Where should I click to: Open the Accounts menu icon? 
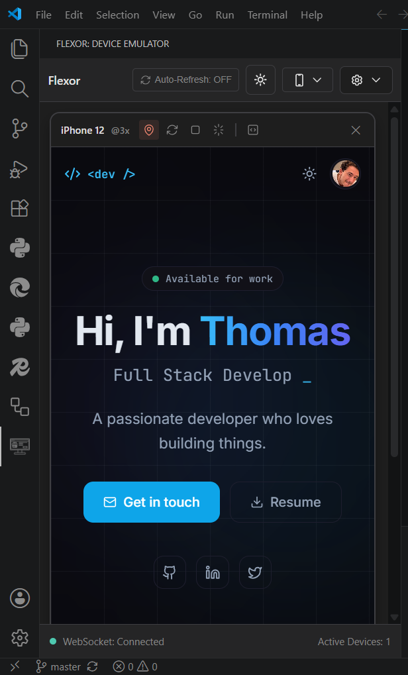coord(19,598)
